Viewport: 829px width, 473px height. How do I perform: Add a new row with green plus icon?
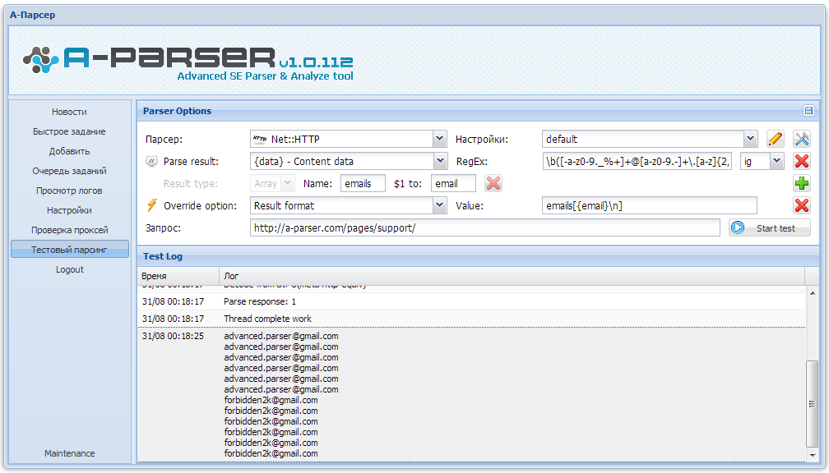(x=802, y=184)
